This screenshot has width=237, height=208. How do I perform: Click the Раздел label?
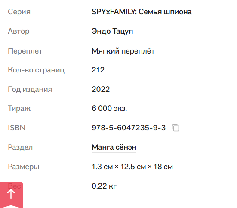[x=20, y=147]
